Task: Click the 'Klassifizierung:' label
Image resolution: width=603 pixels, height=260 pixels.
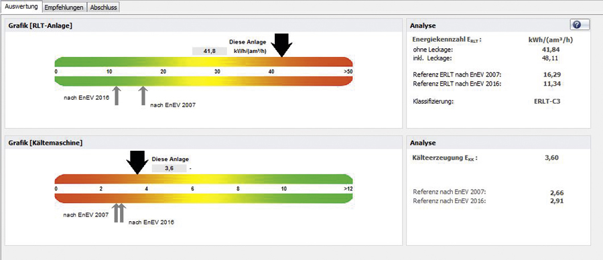Action: pyautogui.click(x=433, y=102)
